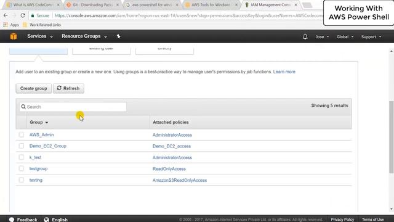Open AdministratorAccess policy for k_test

[x=172, y=158]
